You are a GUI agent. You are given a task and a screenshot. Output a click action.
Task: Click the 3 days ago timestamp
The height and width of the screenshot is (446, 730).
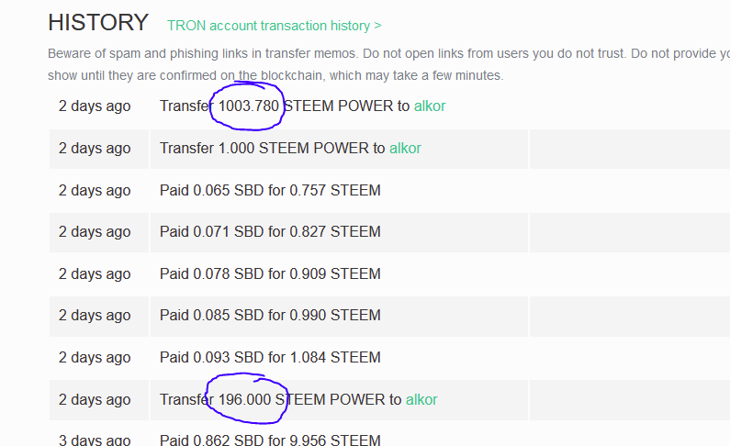point(95,440)
